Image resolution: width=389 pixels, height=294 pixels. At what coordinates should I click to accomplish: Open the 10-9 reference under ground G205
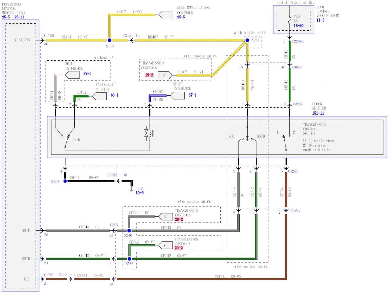(140, 193)
